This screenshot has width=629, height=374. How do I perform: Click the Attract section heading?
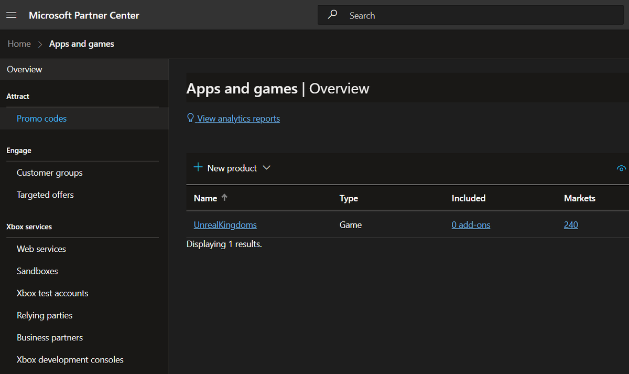[x=18, y=96]
